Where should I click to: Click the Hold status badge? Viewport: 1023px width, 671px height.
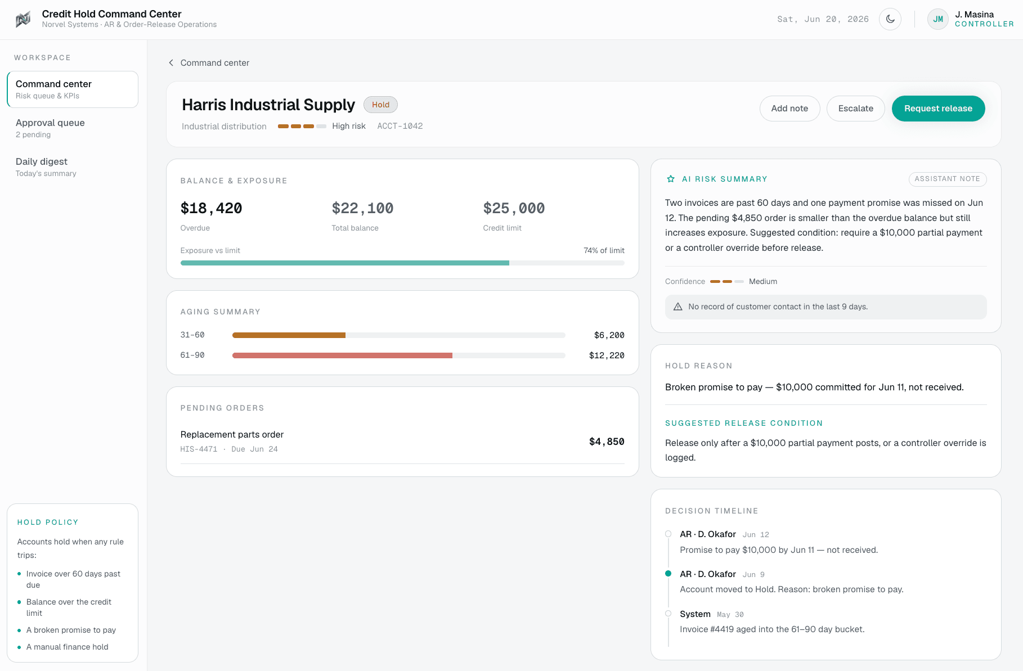tap(380, 105)
